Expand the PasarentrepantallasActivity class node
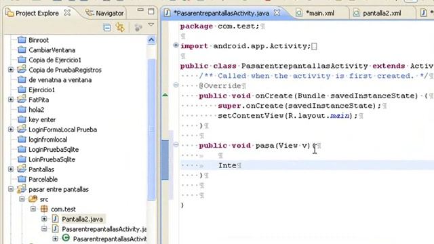 click(55, 239)
